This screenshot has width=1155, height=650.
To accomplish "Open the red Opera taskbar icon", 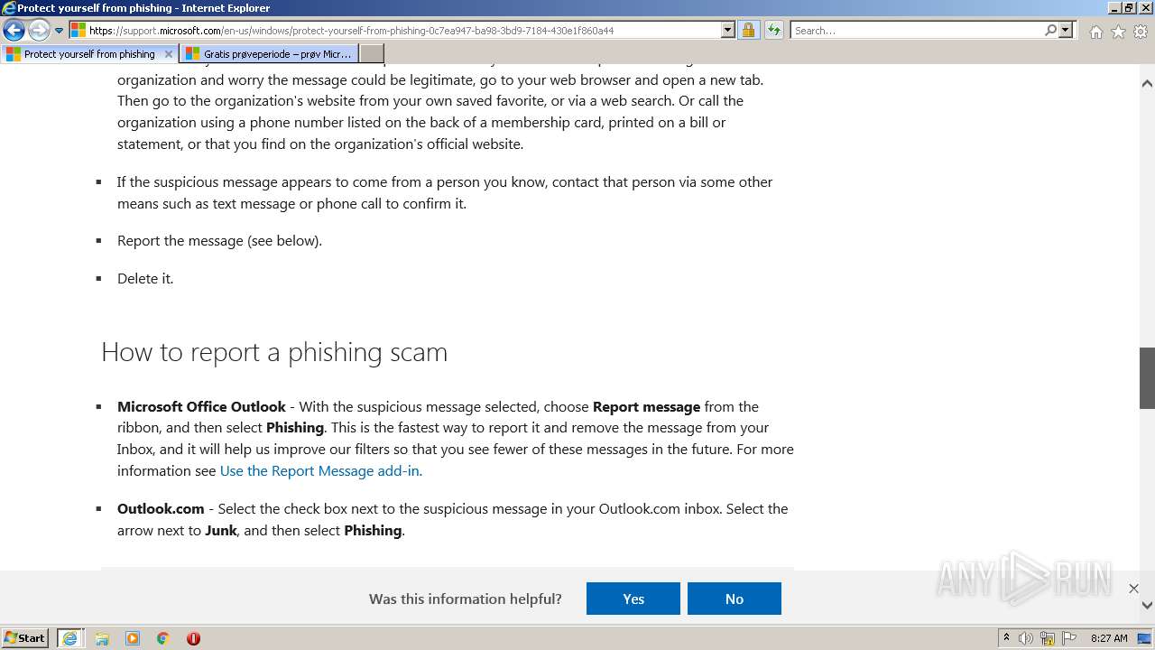I will [193, 638].
